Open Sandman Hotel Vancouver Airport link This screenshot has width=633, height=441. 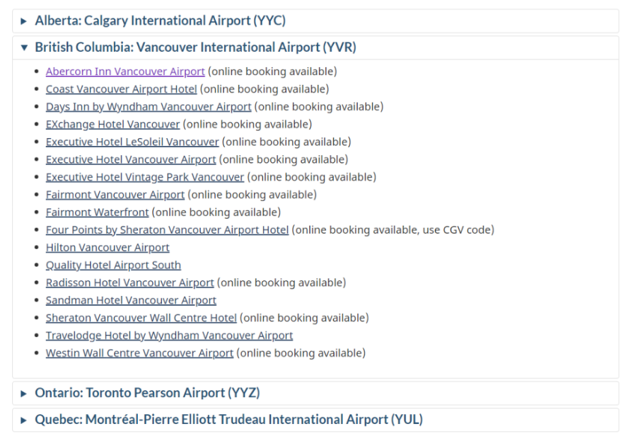(x=131, y=300)
